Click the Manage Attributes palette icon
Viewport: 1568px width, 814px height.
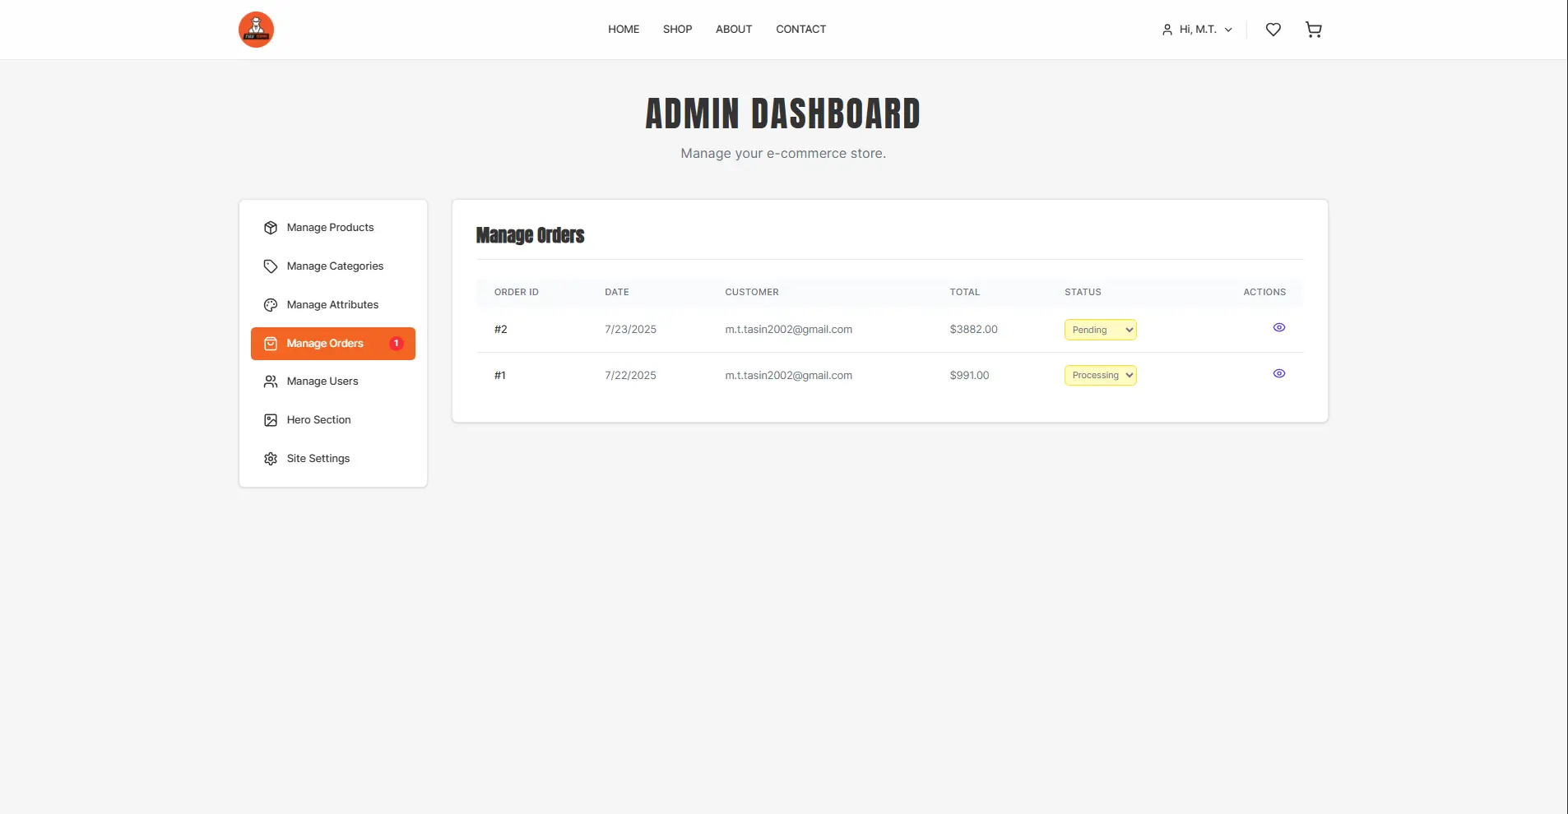point(271,305)
